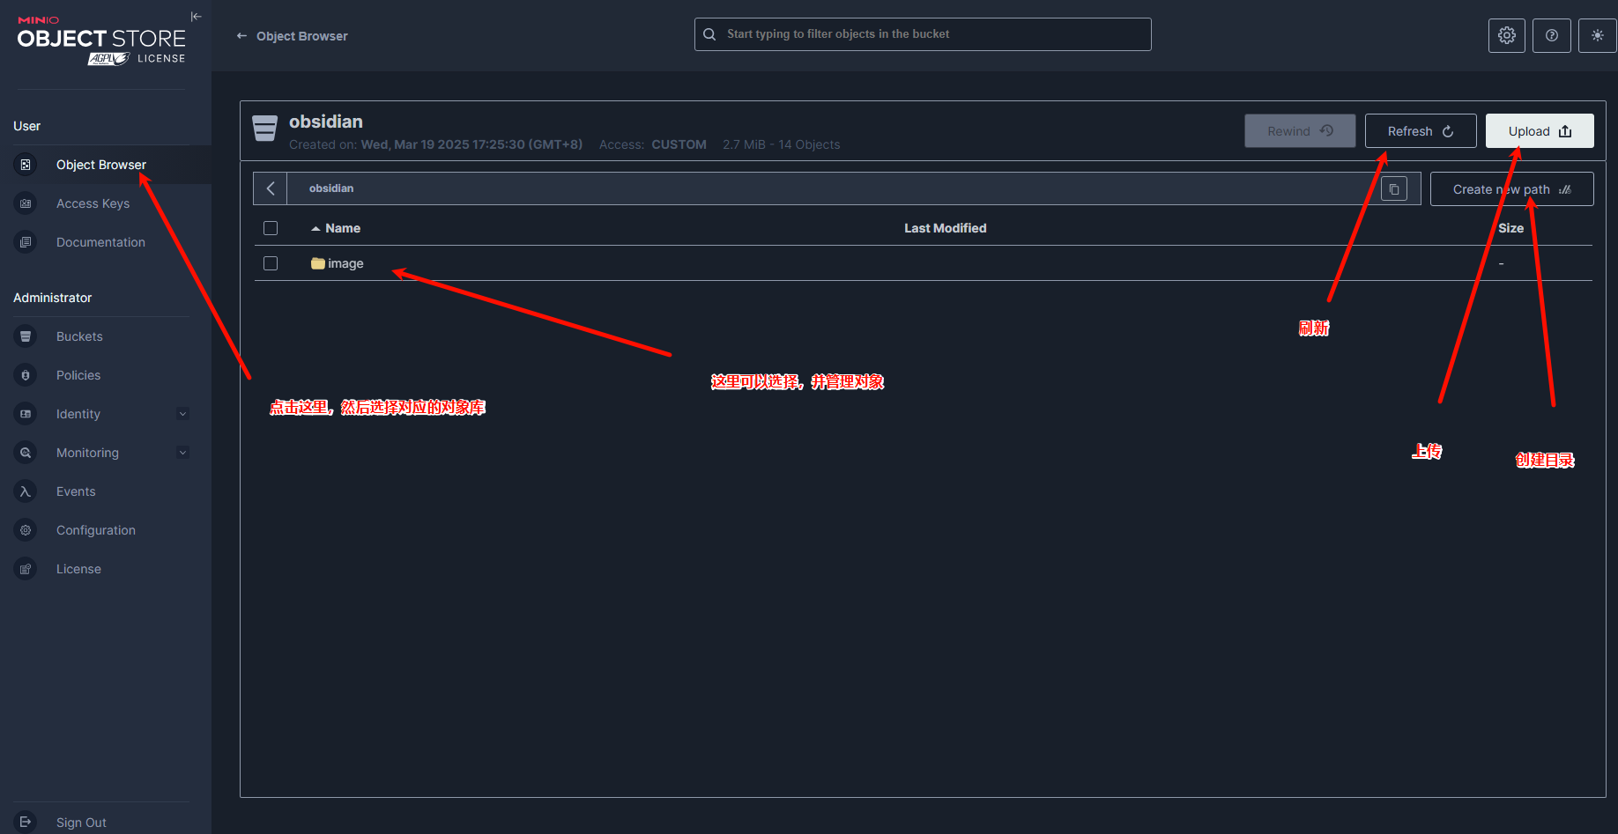
Task: Tick the image folder checkbox
Action: 271,263
